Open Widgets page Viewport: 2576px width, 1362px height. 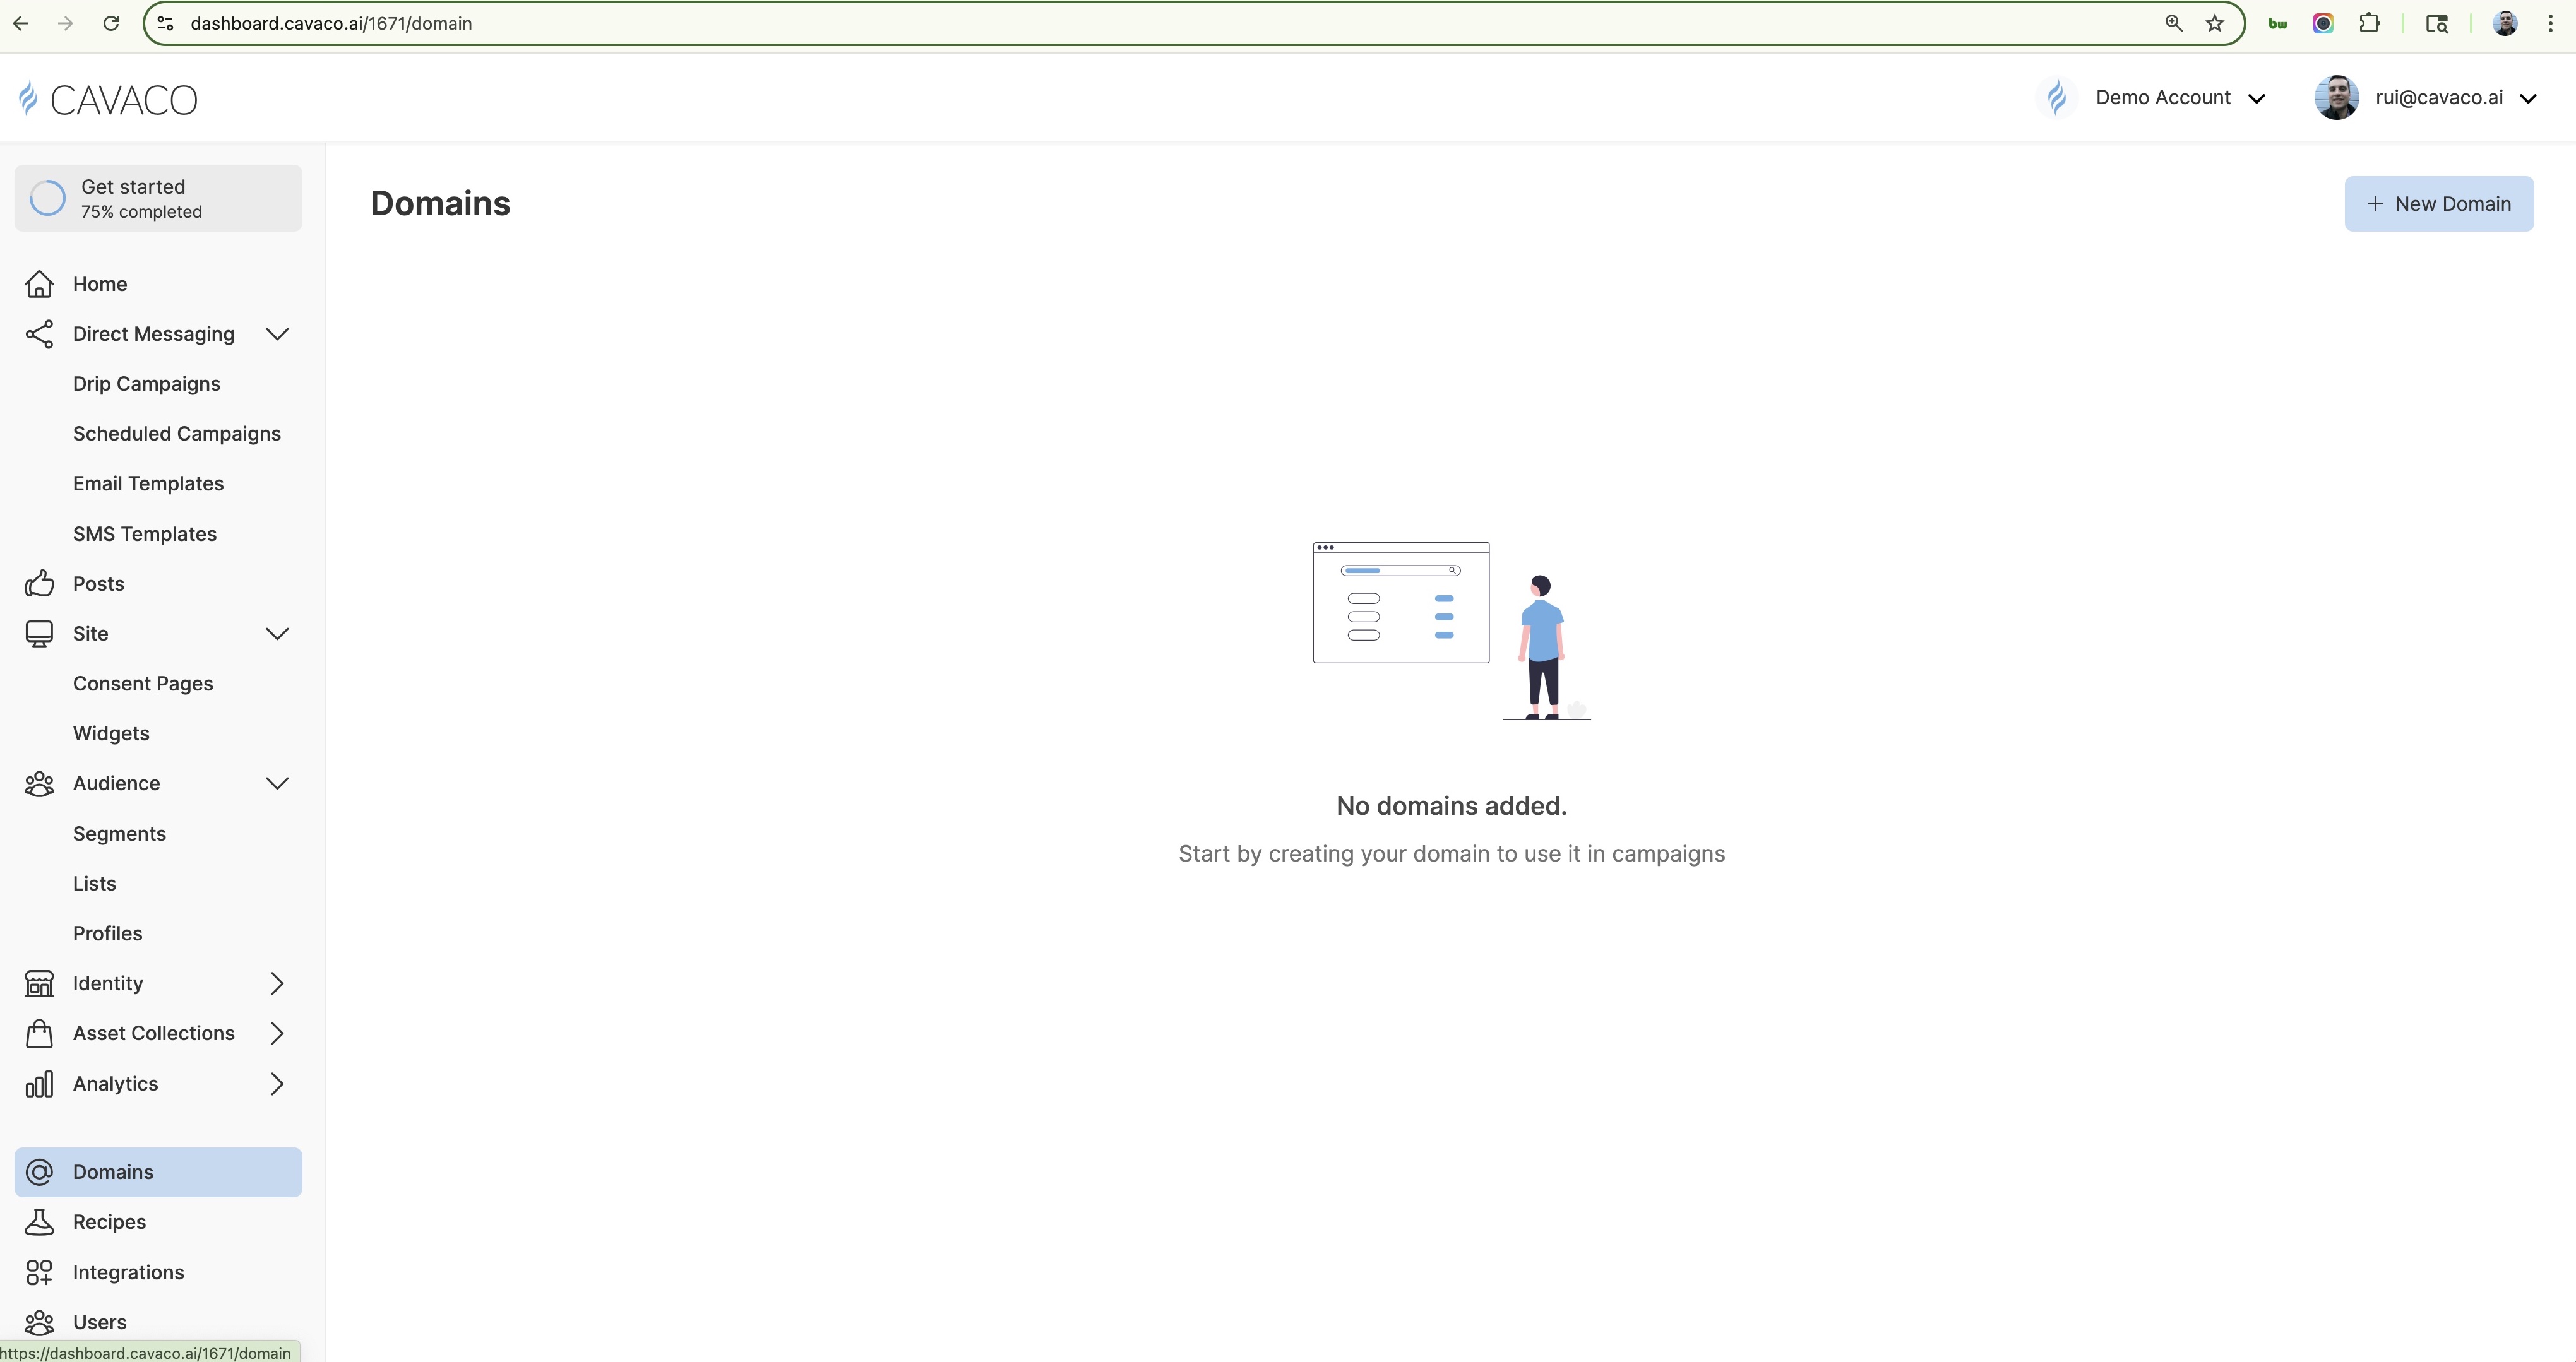click(x=111, y=733)
